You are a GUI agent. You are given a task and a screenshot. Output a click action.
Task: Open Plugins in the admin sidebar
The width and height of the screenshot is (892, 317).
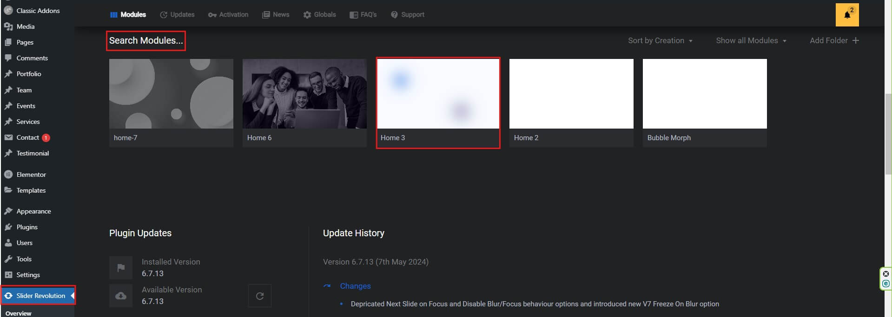coord(27,227)
